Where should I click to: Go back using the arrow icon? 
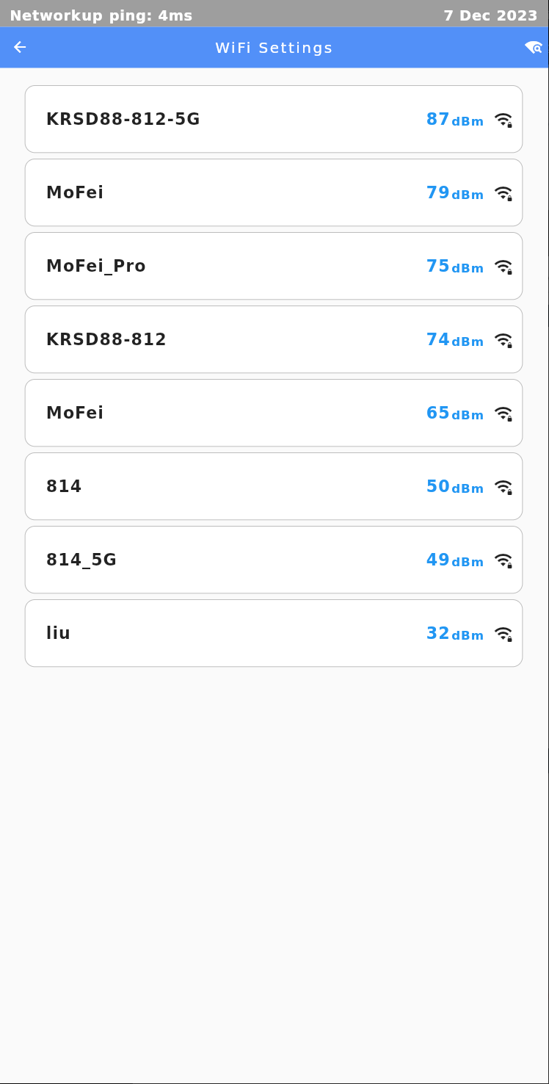pyautogui.click(x=20, y=48)
